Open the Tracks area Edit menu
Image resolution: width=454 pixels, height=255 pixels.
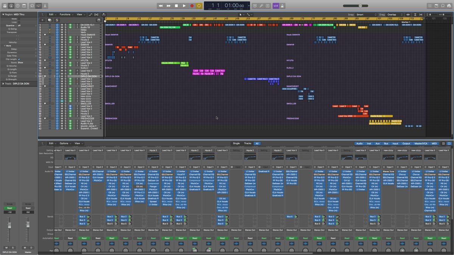[52, 14]
